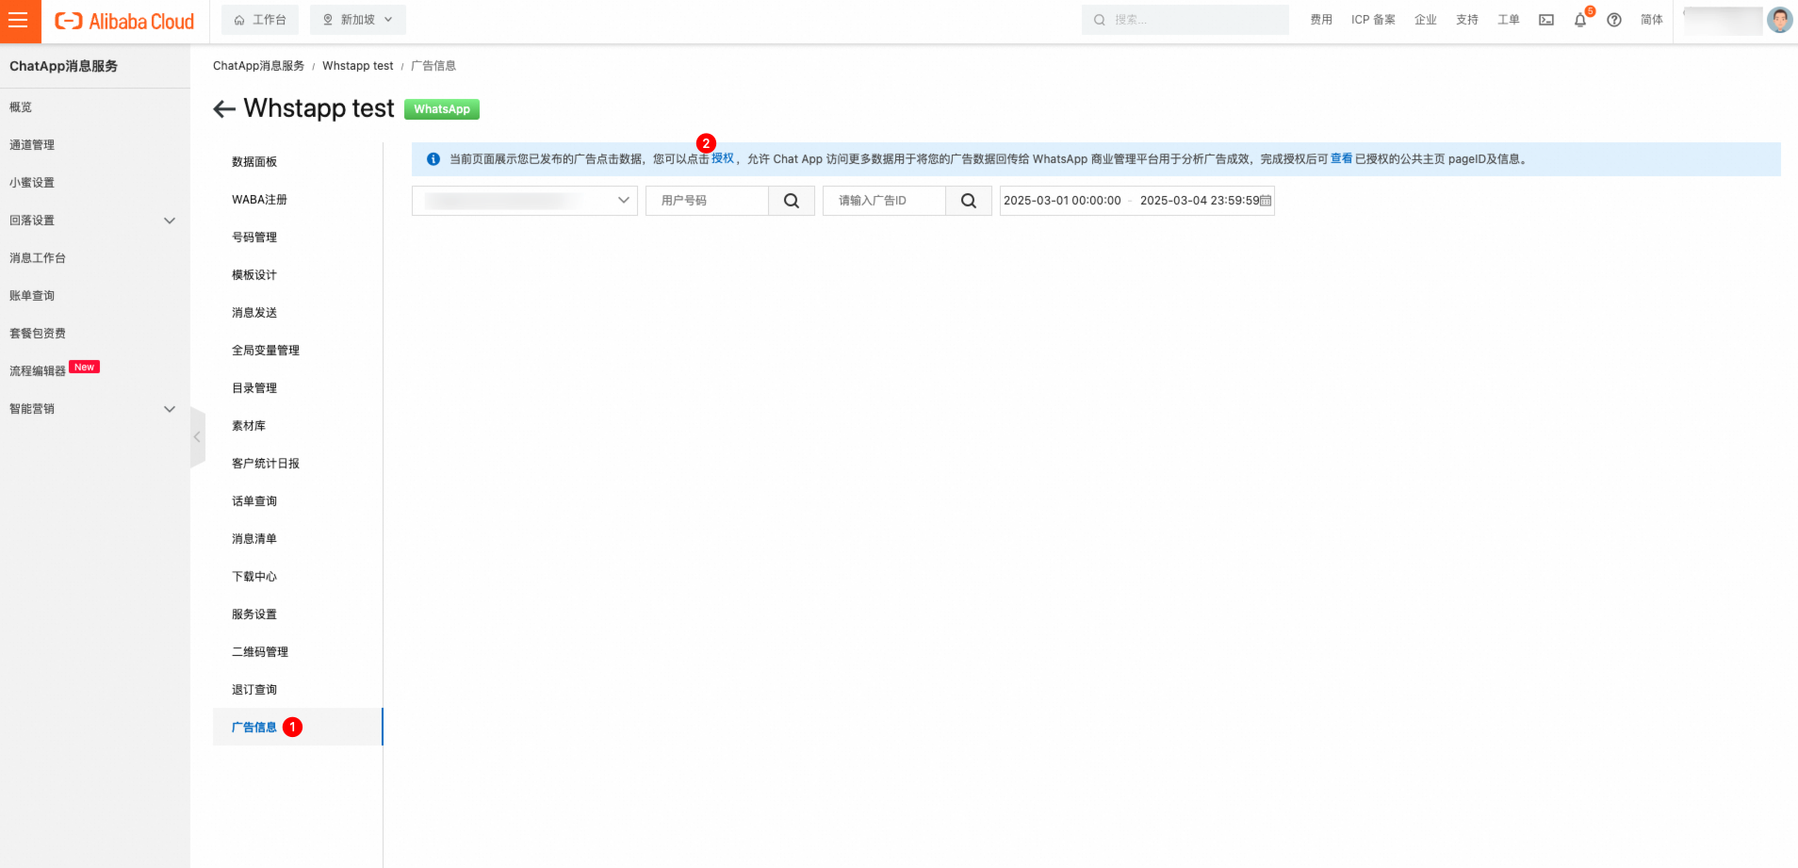Search by user number magnifier button
The height and width of the screenshot is (868, 1798).
(792, 201)
